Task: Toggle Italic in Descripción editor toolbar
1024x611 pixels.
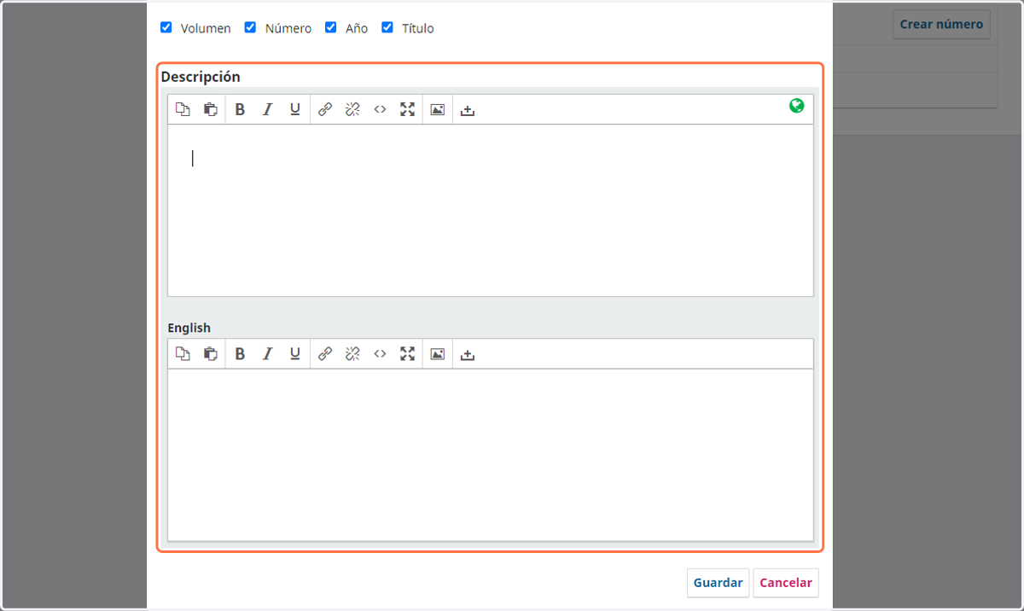Action: 267,109
